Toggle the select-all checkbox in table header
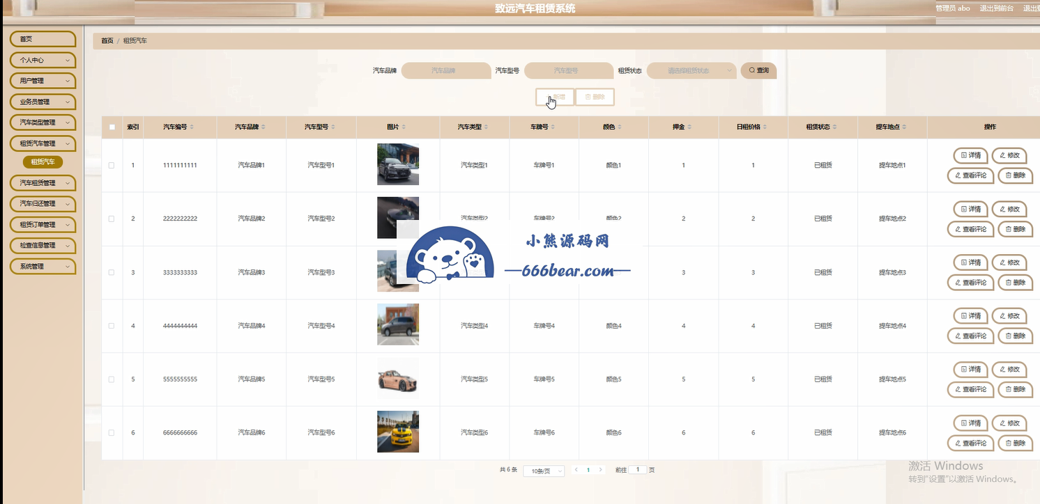The width and height of the screenshot is (1040, 504). (x=112, y=127)
